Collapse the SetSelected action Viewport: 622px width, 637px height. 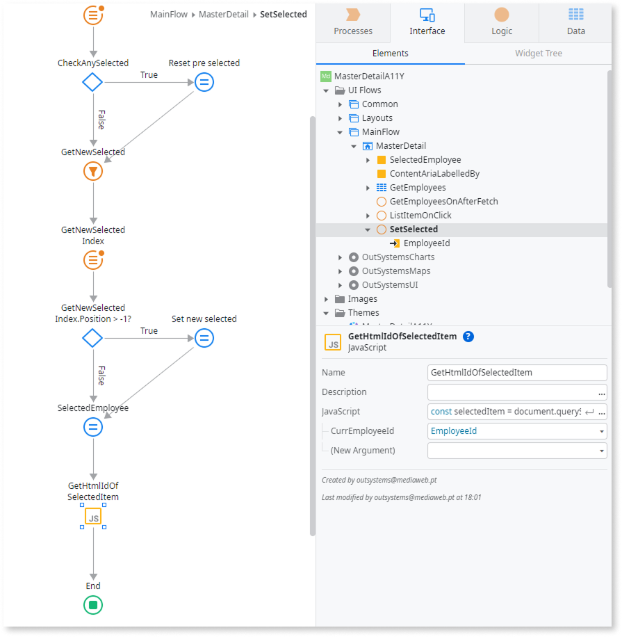point(368,229)
